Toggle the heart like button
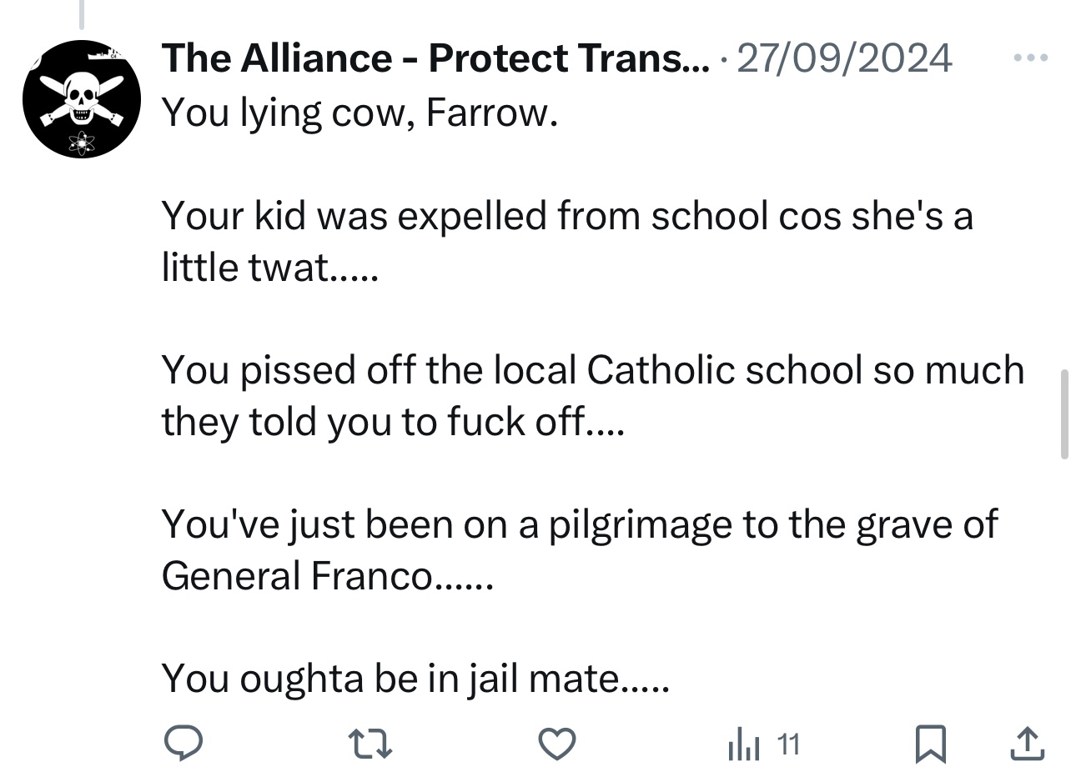This screenshot has height=777, width=1076. [x=557, y=743]
